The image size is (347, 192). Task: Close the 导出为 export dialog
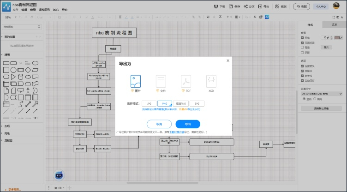click(x=227, y=60)
